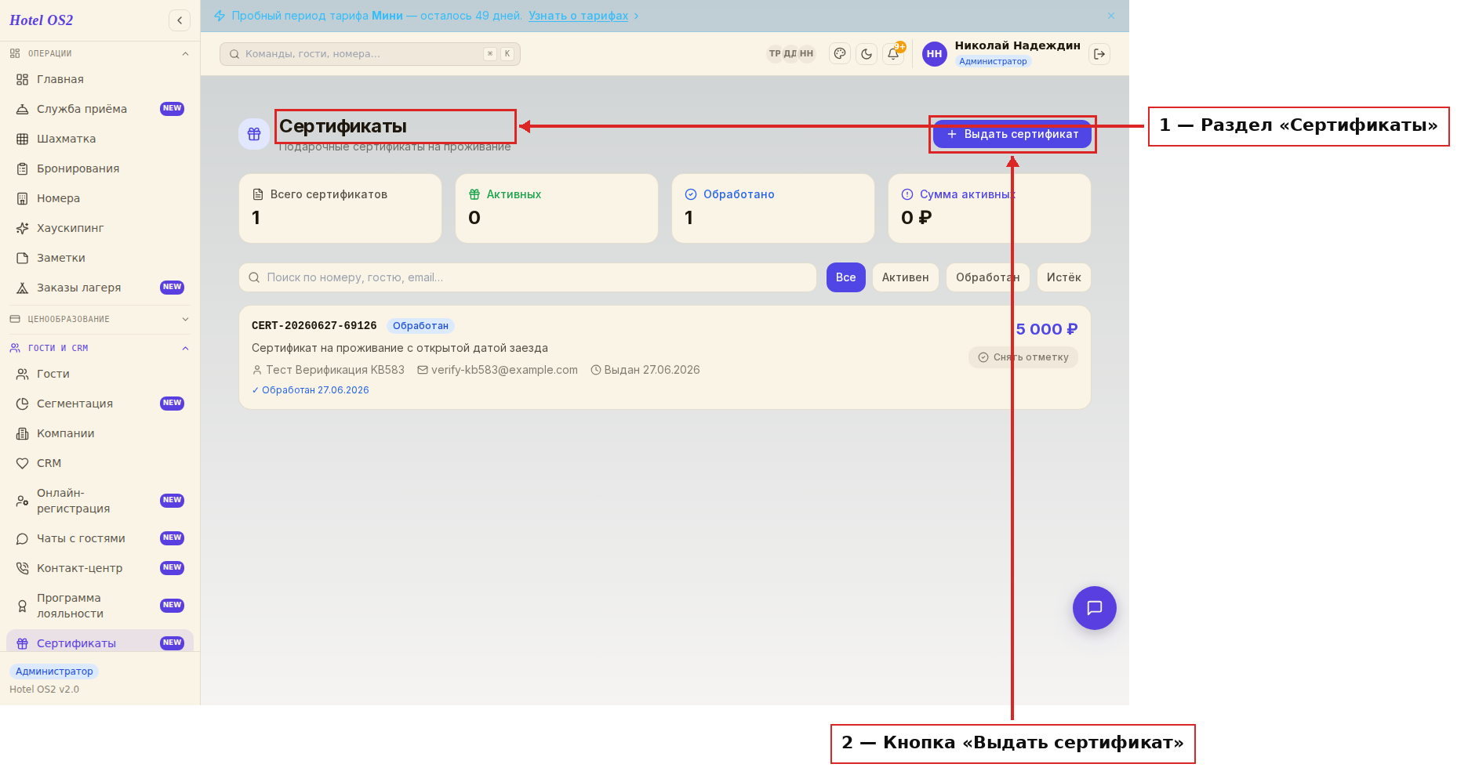Open Онлайн-регистрация page
This screenshot has height=782, width=1468.
pos(100,501)
